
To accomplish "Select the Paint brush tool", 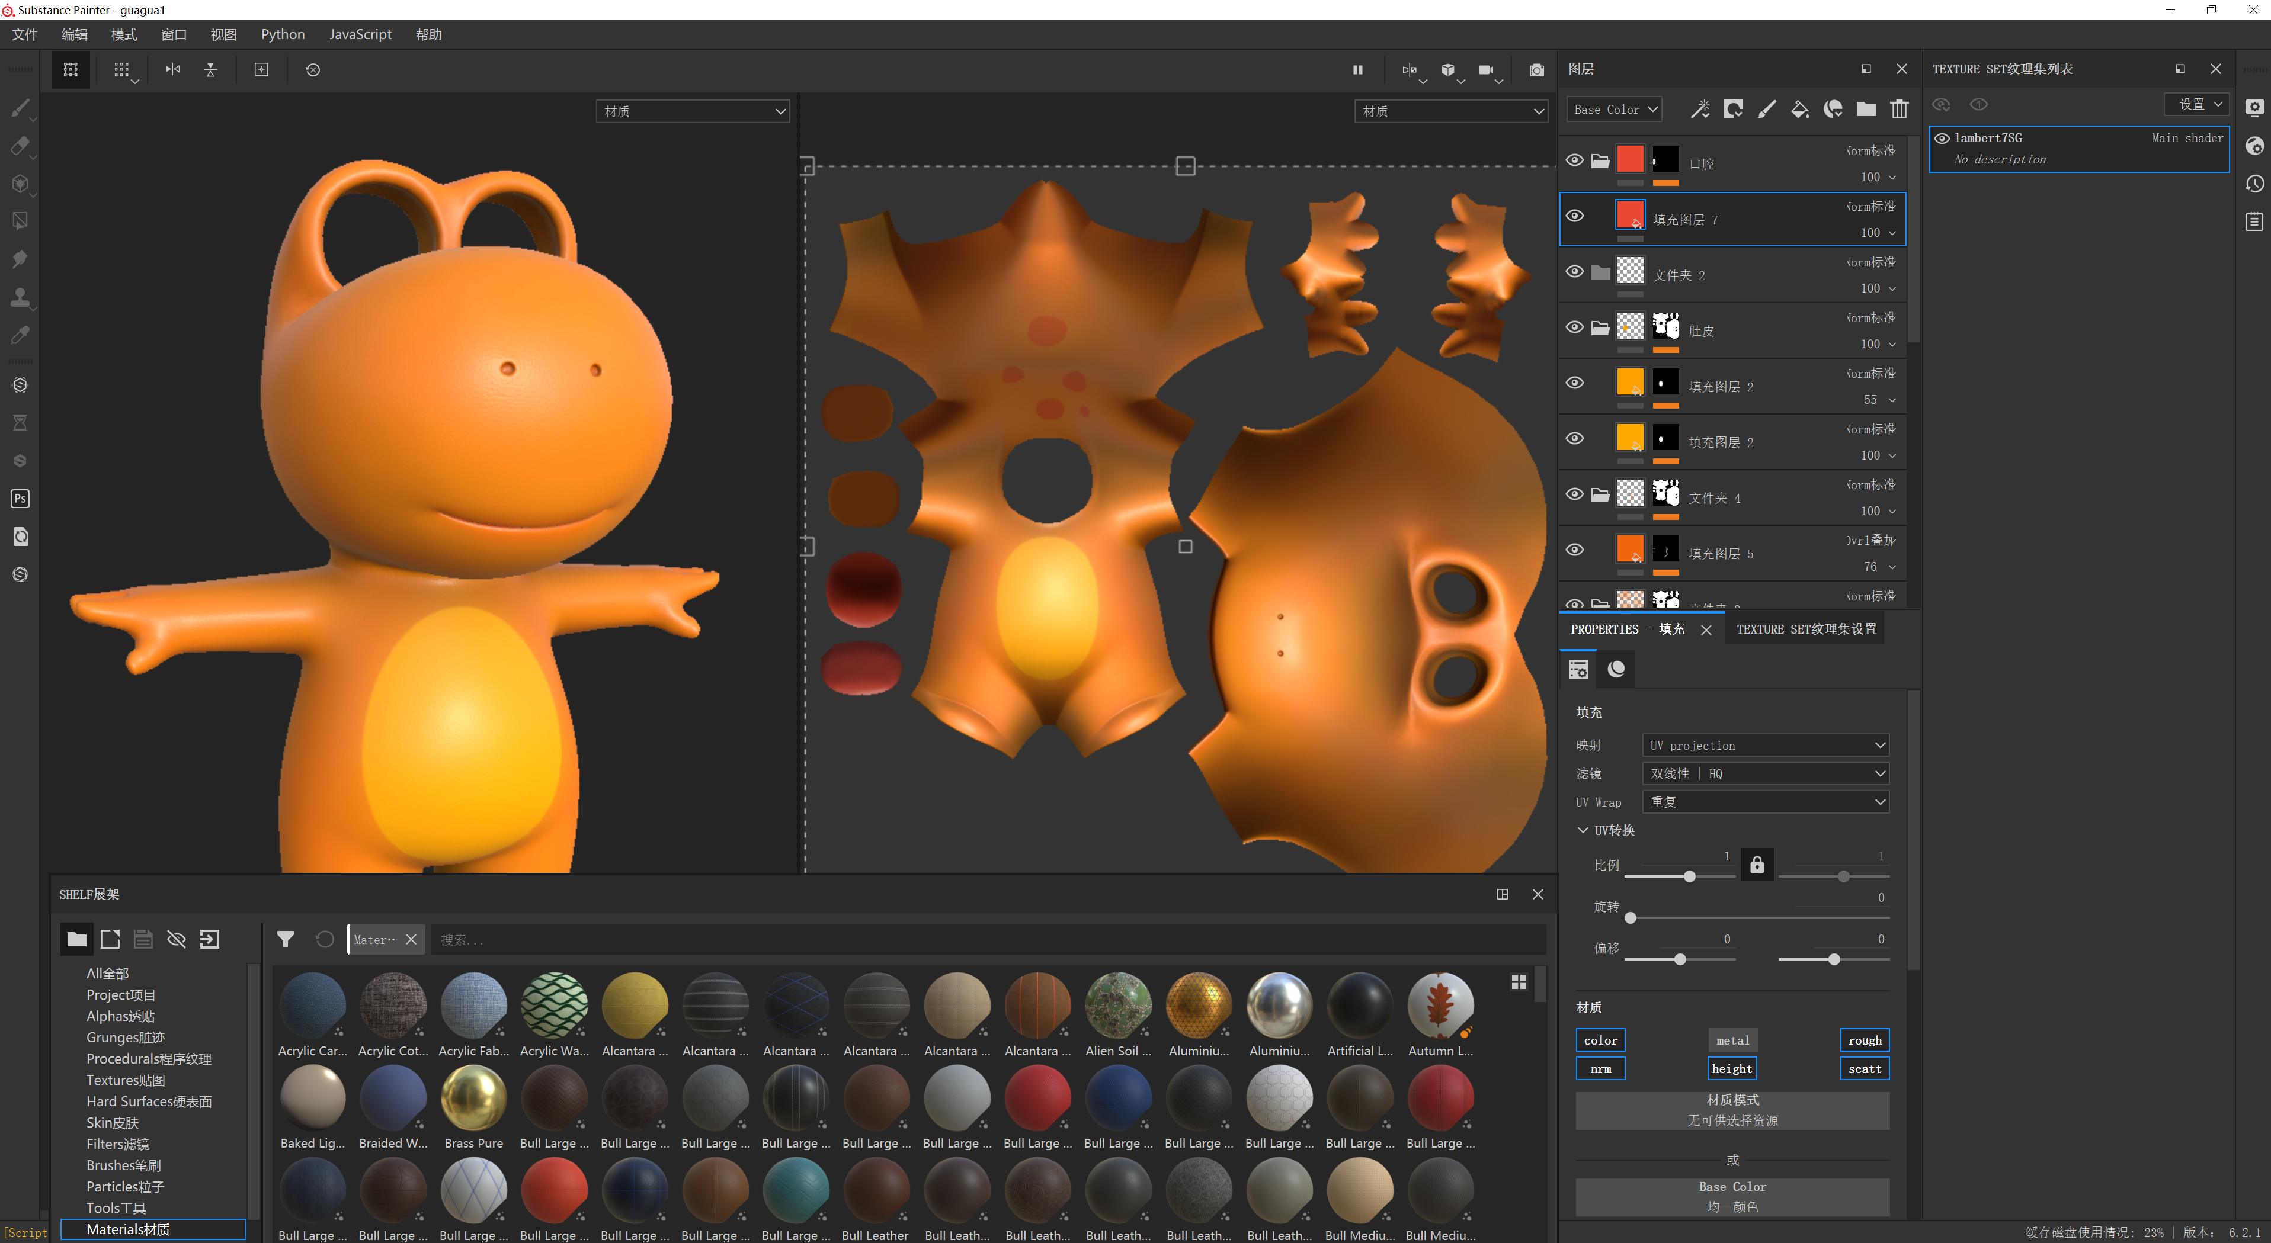I will pos(20,108).
